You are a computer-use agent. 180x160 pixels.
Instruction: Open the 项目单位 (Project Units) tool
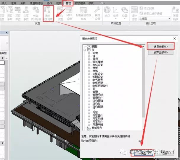point(18,13)
